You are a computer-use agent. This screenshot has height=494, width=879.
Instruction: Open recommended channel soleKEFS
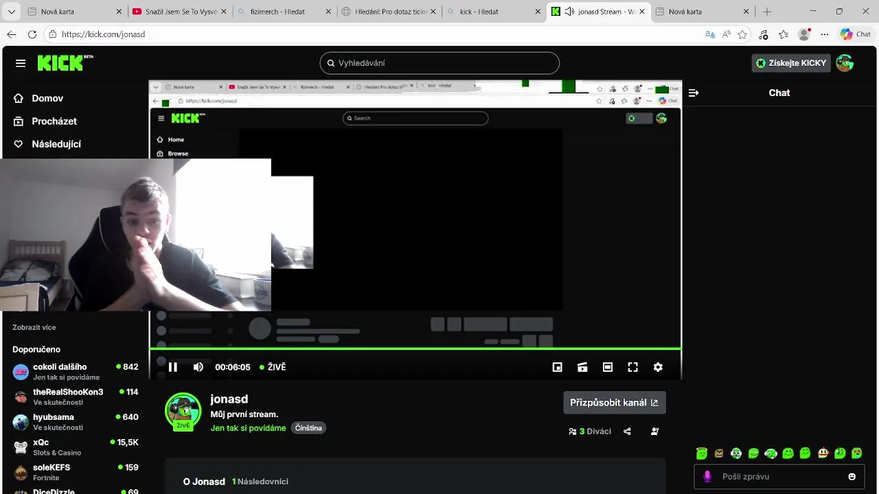[76, 472]
